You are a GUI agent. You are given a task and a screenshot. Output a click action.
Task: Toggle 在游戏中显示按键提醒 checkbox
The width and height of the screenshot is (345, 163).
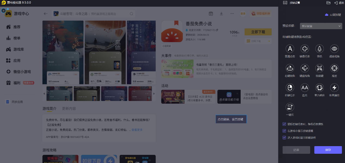tap(284, 131)
